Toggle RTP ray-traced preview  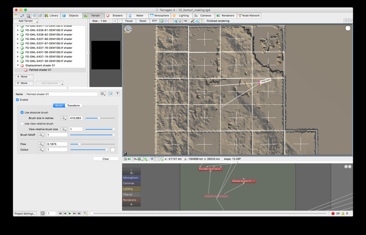154,21
